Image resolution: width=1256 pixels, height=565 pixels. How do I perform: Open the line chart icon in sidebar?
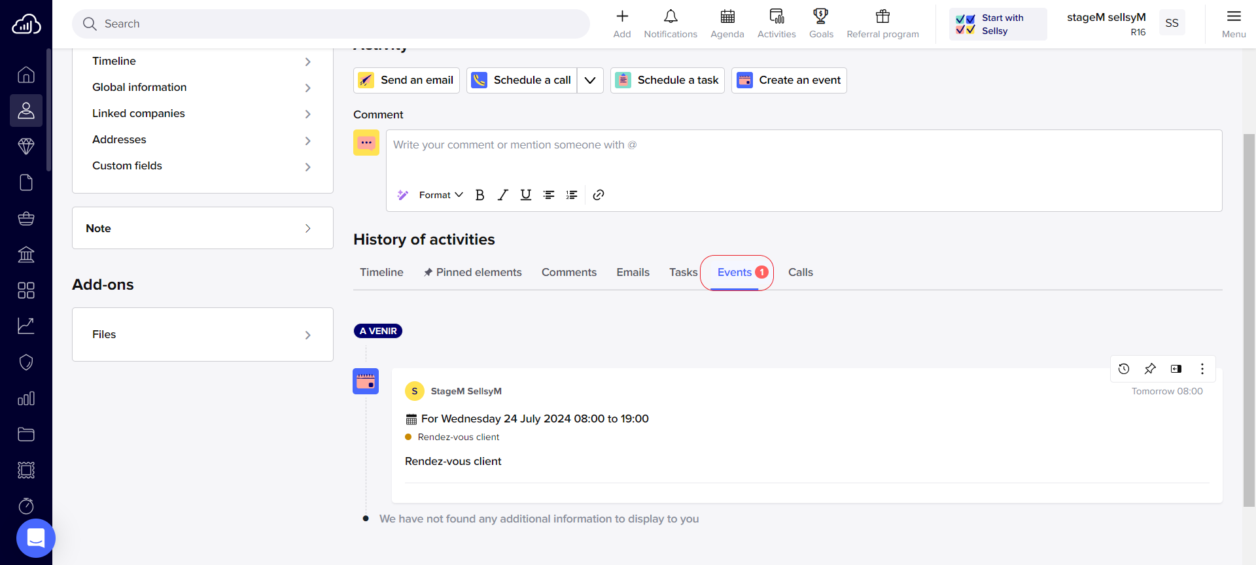[x=26, y=326]
